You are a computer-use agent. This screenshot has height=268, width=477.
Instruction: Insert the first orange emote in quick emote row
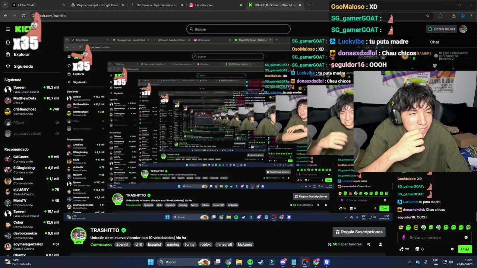[401, 227]
